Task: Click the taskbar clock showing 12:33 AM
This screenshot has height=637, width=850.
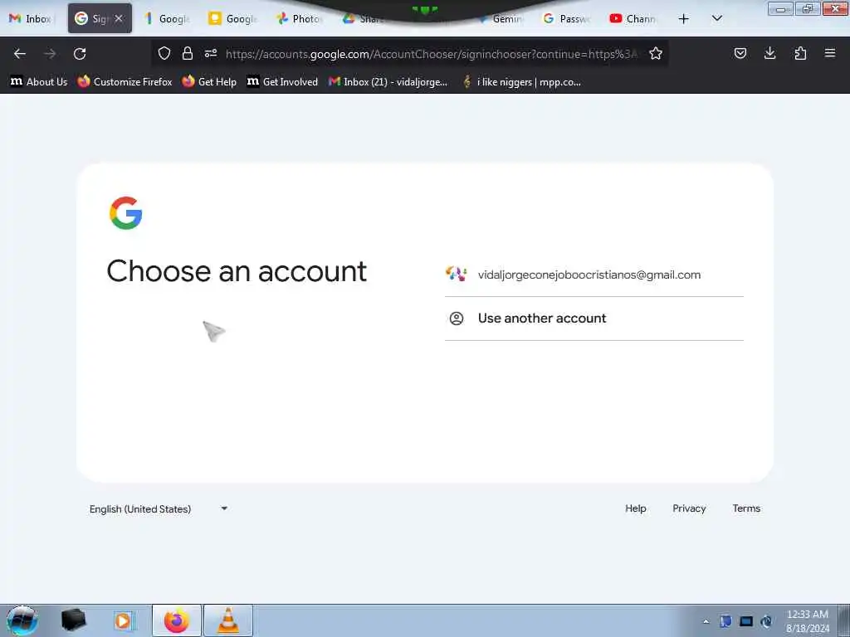Action: coord(807,621)
